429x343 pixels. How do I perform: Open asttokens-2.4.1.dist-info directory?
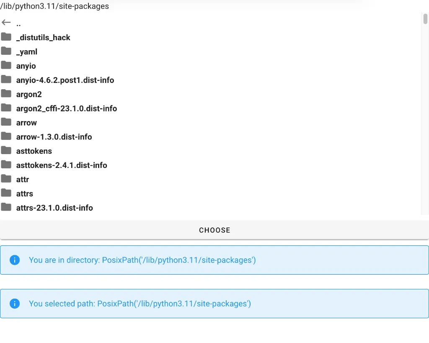tap(62, 165)
